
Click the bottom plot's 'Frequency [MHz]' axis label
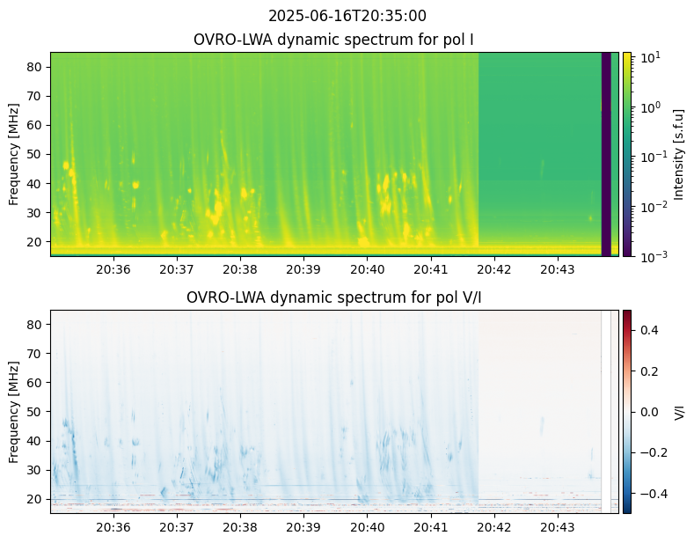pyautogui.click(x=14, y=411)
